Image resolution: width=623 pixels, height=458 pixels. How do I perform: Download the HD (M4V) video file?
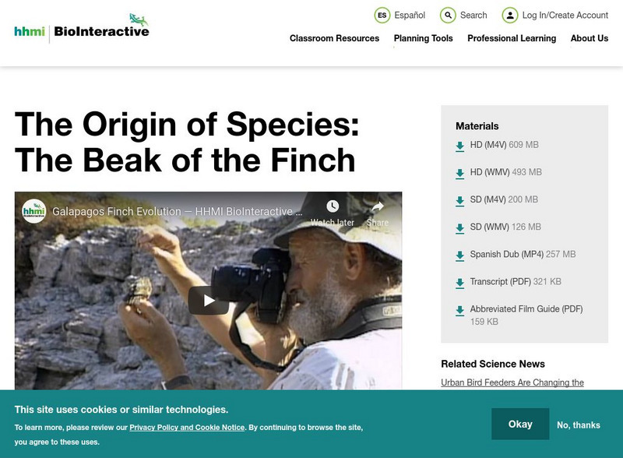483,143
